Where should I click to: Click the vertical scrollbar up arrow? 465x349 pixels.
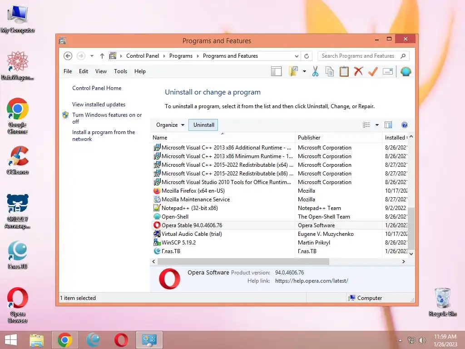point(411,137)
